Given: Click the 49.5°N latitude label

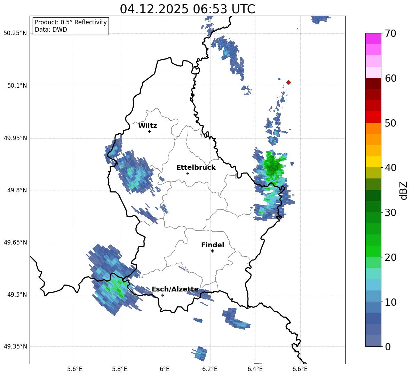Looking at the screenshot, I should [x=17, y=295].
